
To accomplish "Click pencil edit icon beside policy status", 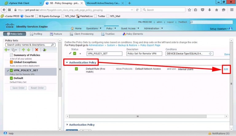I will click(70, 53).
